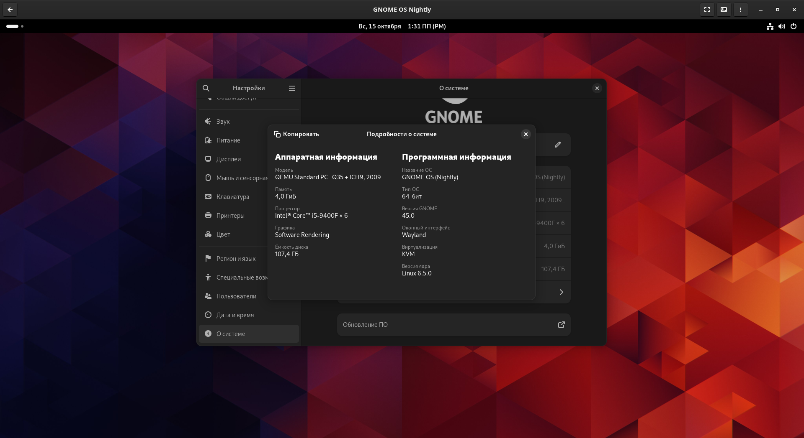Click the Пользователи people icon
The width and height of the screenshot is (804, 438).
(208, 296)
